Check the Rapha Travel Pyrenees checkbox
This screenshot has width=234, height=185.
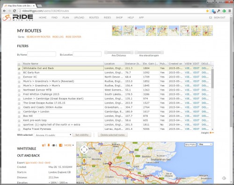[x=19, y=129]
